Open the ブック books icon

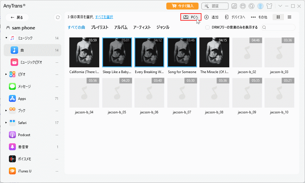(x=12, y=110)
